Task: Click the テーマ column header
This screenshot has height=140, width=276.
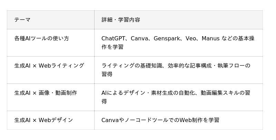Action: [x=50, y=20]
